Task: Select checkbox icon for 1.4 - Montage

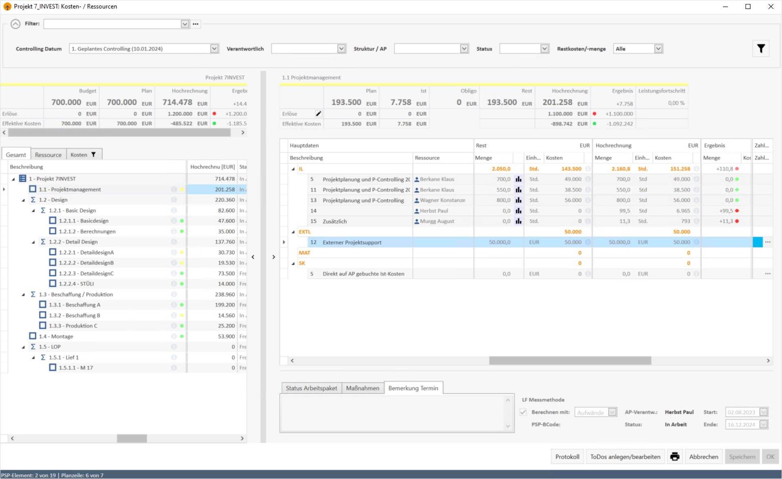Action: click(33, 336)
